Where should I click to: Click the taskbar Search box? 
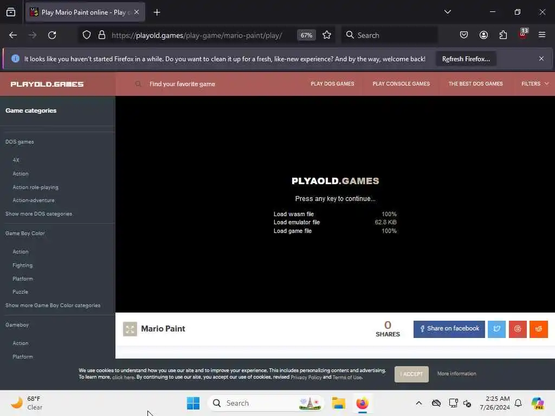pos(266,403)
